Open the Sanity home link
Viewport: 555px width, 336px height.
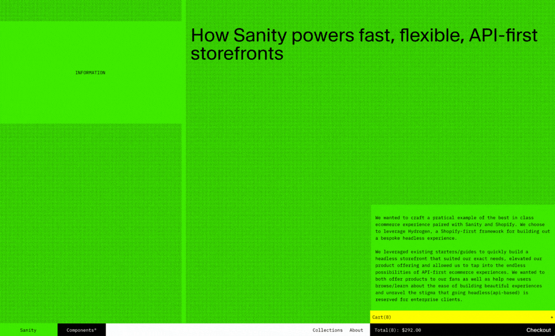point(28,330)
